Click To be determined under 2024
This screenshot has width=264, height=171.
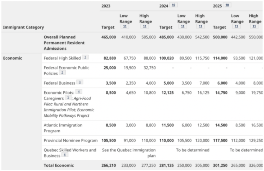pyautogui.click(x=193, y=150)
